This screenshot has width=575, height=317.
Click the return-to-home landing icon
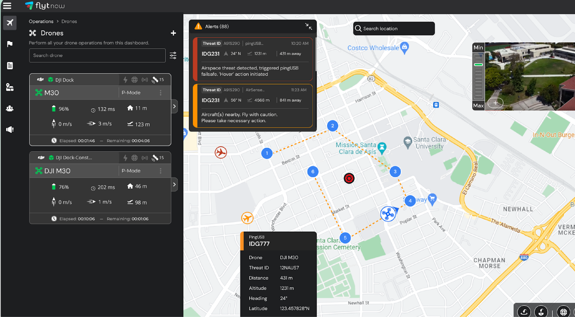(x=524, y=312)
